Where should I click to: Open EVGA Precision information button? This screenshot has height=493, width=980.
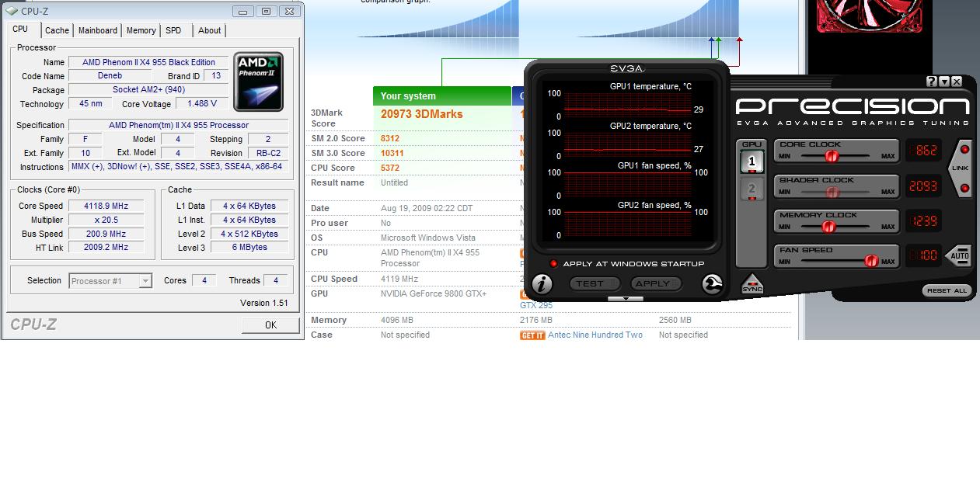coord(542,284)
